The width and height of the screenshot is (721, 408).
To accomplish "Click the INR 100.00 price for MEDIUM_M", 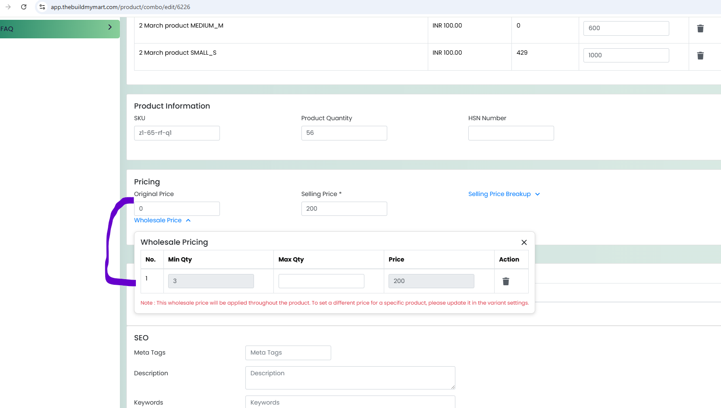I will pyautogui.click(x=447, y=25).
